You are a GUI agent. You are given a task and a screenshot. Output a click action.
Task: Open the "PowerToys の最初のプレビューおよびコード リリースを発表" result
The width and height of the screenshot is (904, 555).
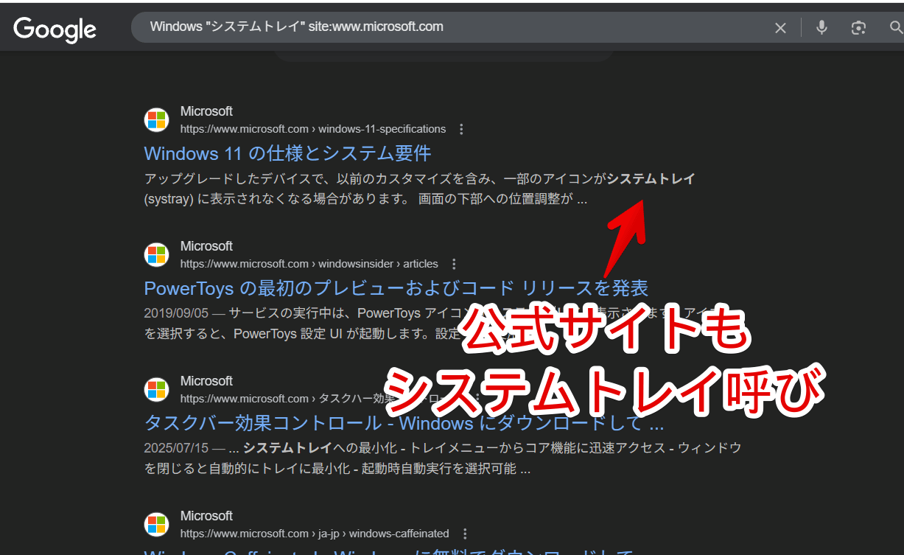coord(396,288)
